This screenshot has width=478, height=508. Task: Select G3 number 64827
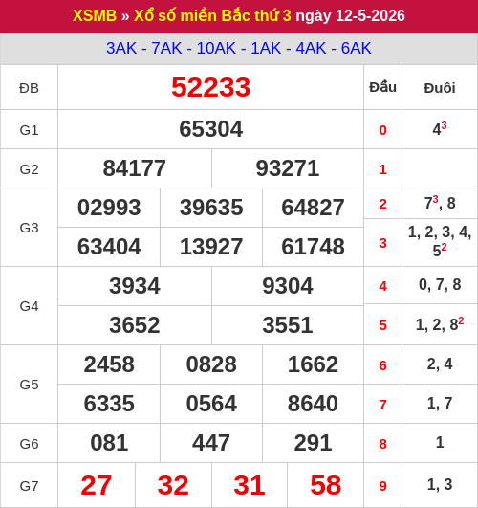click(313, 208)
